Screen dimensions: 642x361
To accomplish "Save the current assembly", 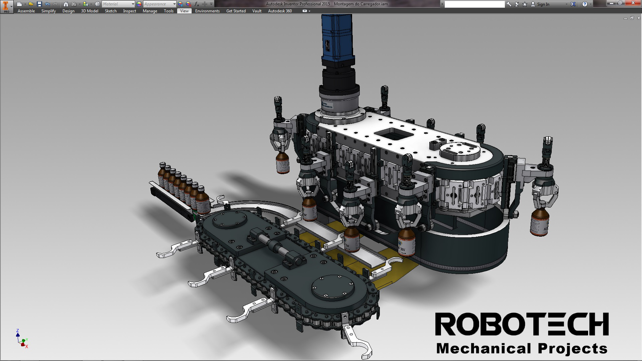I will 39,4.
